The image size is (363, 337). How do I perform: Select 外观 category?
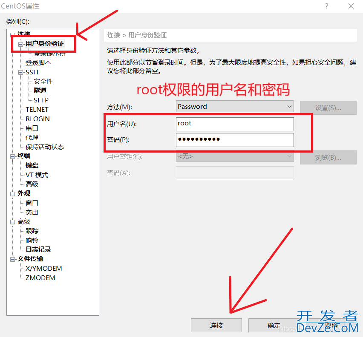24,193
